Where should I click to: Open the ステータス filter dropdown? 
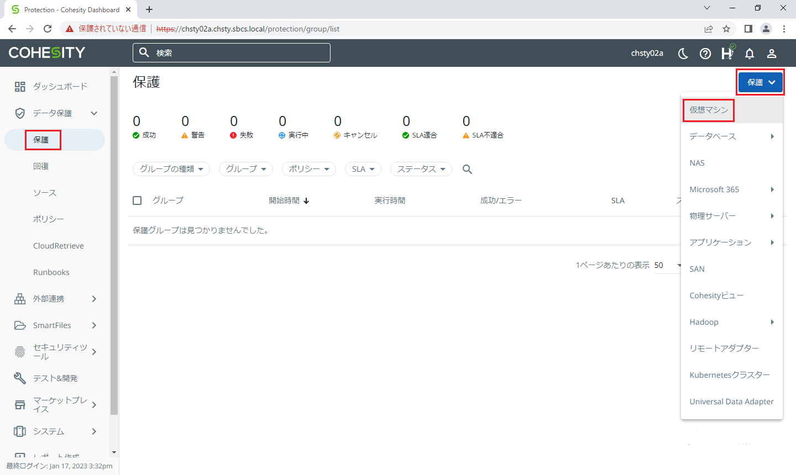point(421,169)
